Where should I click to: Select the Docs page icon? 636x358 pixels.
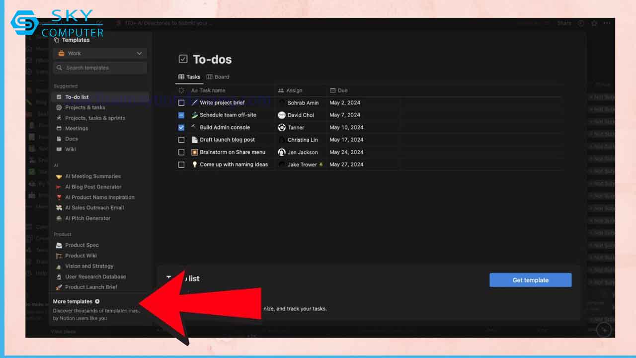pos(59,139)
